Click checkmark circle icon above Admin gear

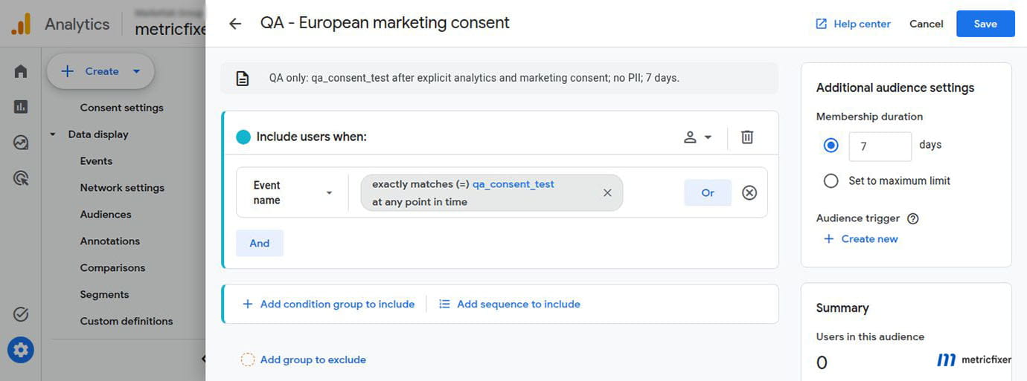coord(21,314)
